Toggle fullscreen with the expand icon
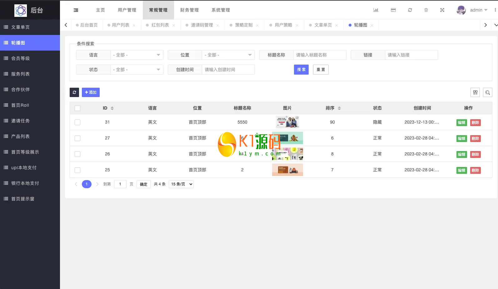Image resolution: width=498 pixels, height=289 pixels. coord(442,10)
